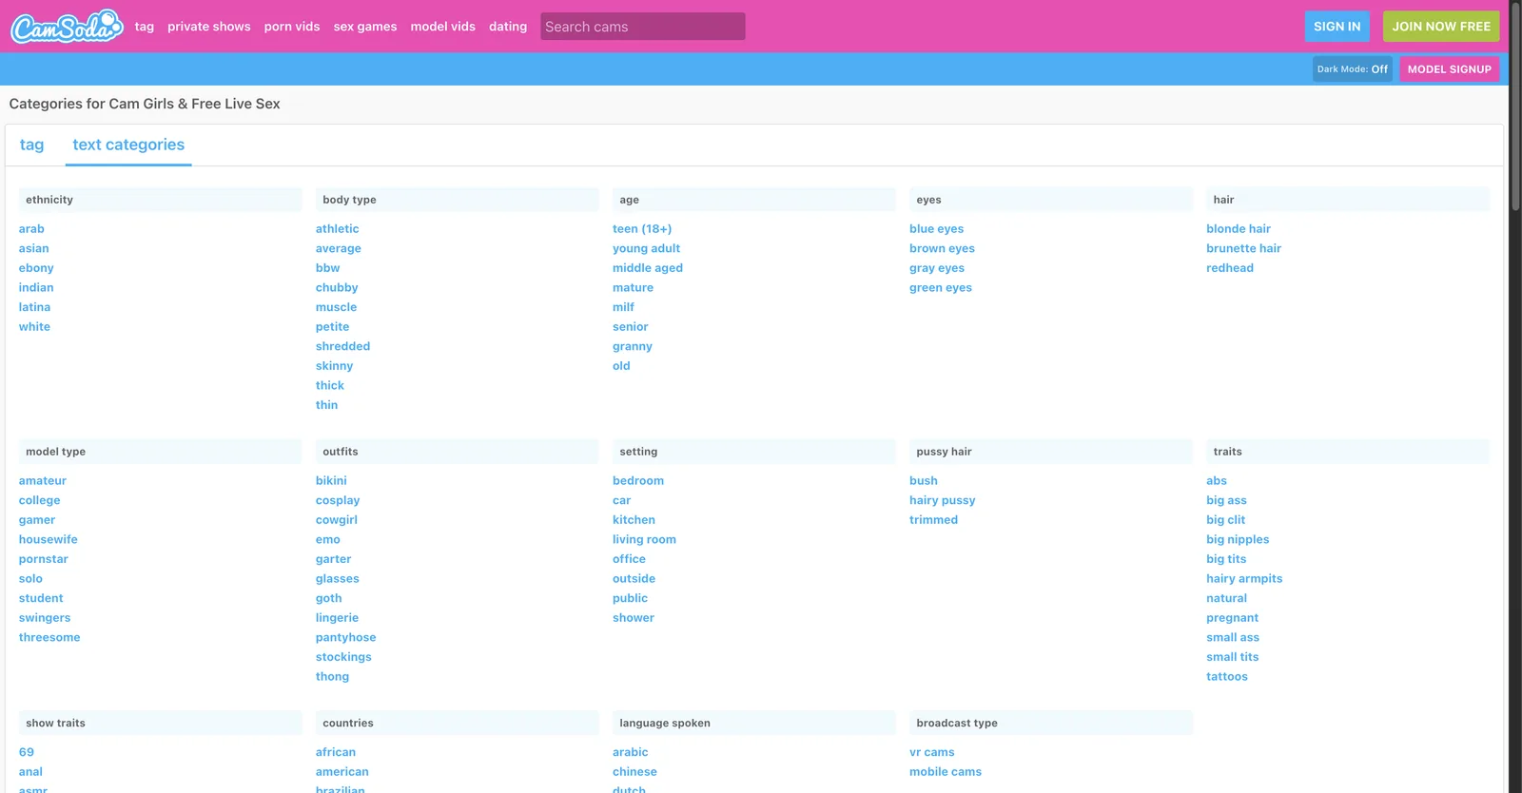1522x793 pixels.
Task: Select the blonde hair link
Action: pyautogui.click(x=1239, y=229)
